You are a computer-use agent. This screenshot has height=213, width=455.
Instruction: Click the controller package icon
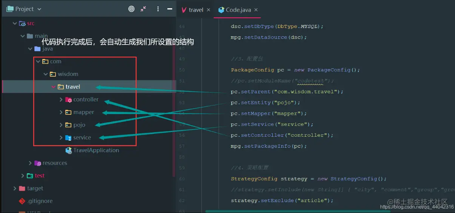(69, 100)
